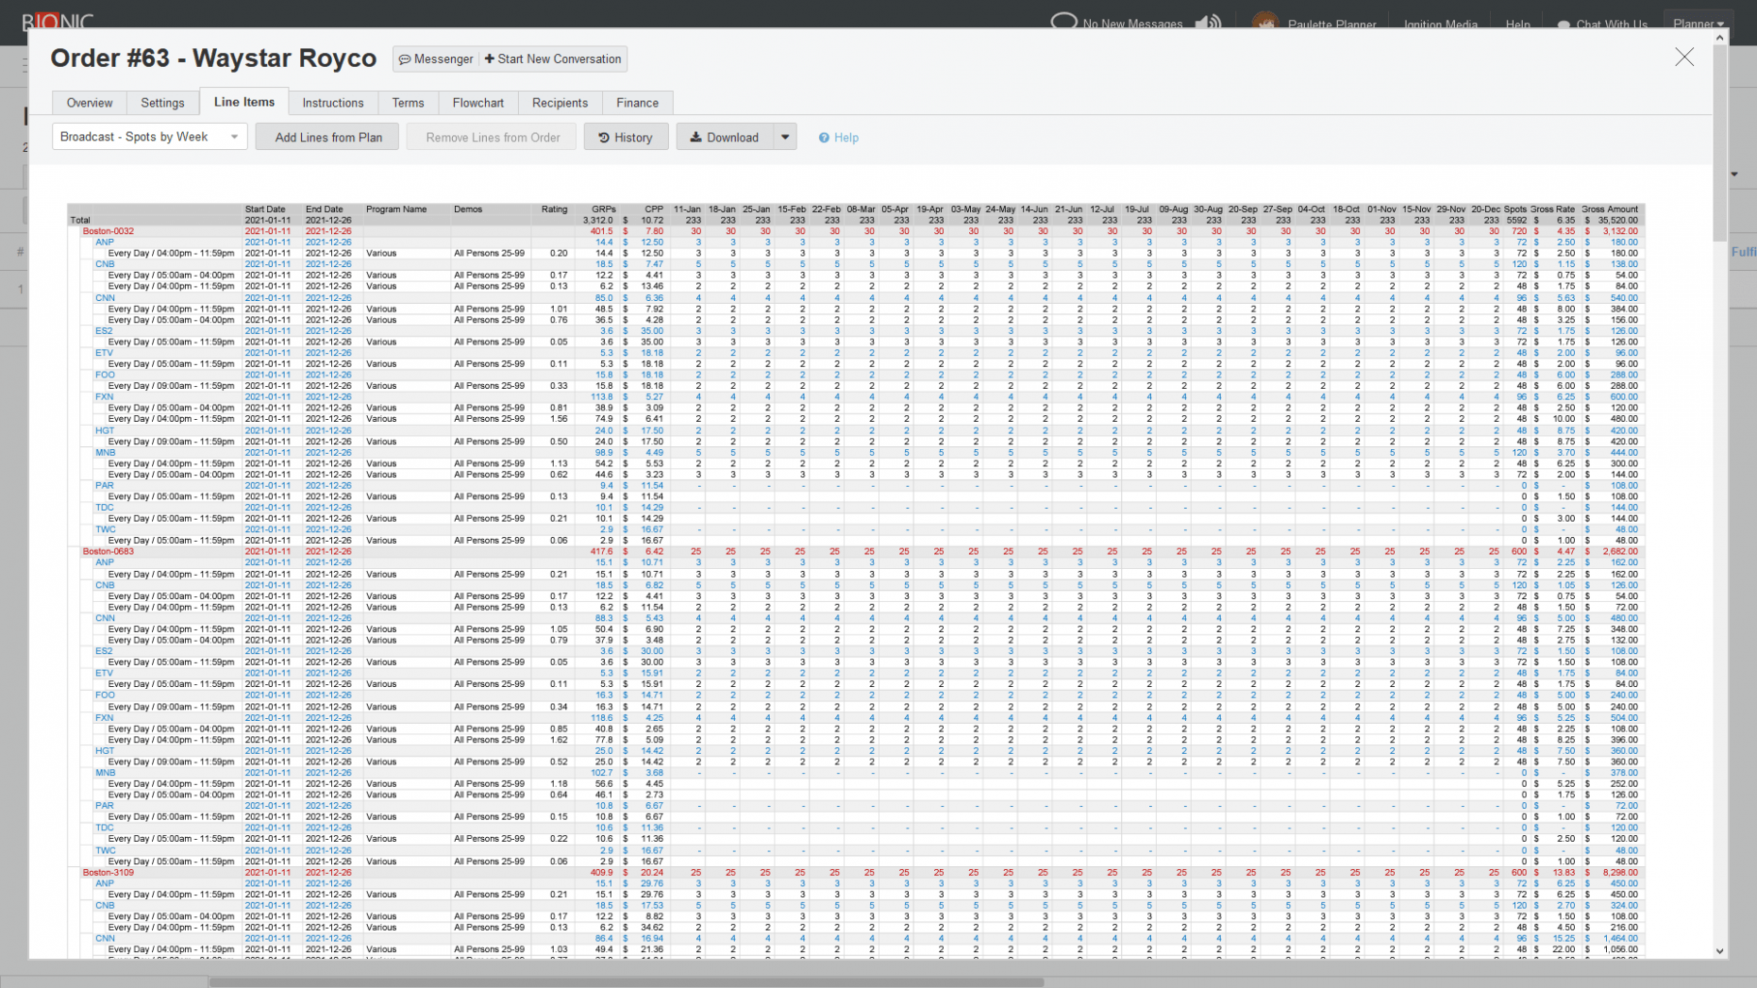The width and height of the screenshot is (1757, 988).
Task: Switch to the Overview tab
Action: [90, 103]
